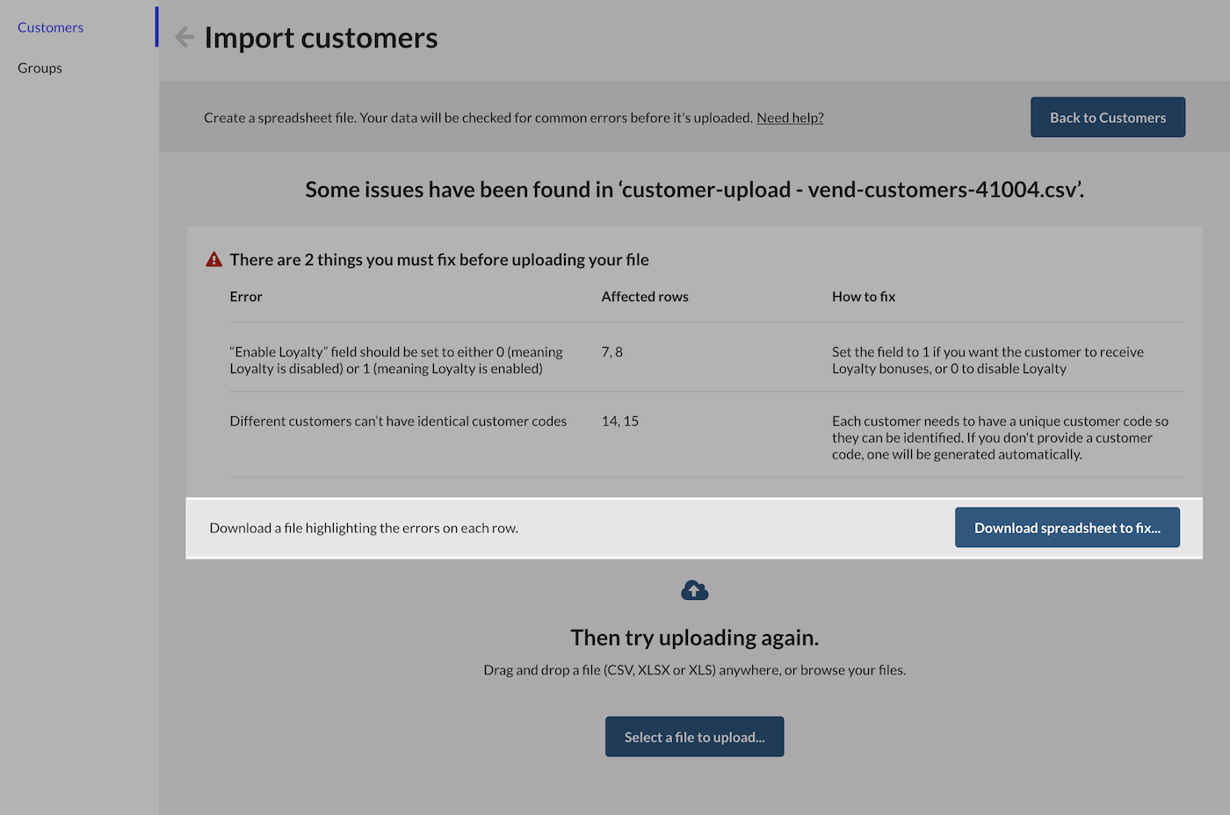Click affected rows value 14, 15
The width and height of the screenshot is (1230, 815).
[620, 422]
